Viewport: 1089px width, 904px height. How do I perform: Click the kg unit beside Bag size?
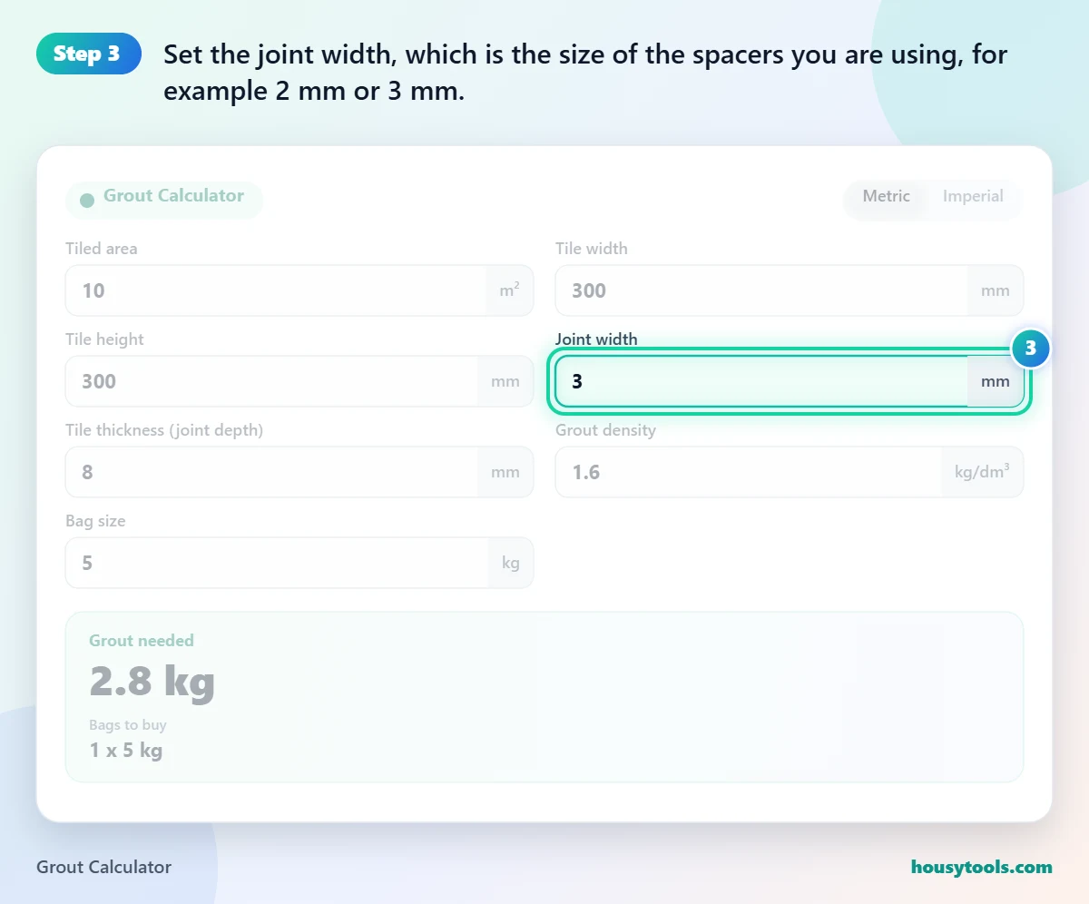511,563
